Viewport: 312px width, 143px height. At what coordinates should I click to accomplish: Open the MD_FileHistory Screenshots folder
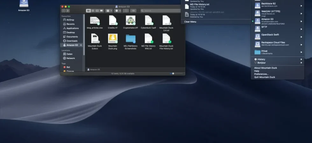[131, 39]
